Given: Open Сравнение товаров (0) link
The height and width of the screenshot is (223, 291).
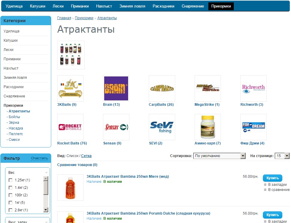Looking at the screenshot, I should click(77, 165).
